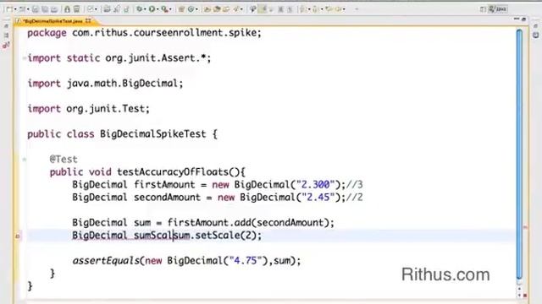Click the testAccuracyOfFloats method name

click(x=173, y=172)
